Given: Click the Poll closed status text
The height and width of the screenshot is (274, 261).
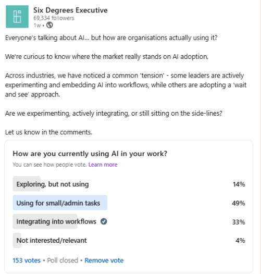Looking at the screenshot, I should [63, 260].
